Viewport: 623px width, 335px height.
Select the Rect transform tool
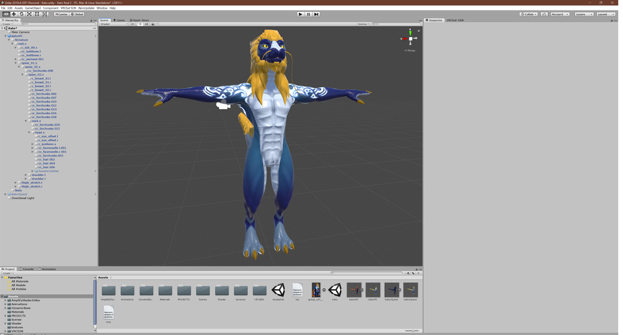click(37, 14)
